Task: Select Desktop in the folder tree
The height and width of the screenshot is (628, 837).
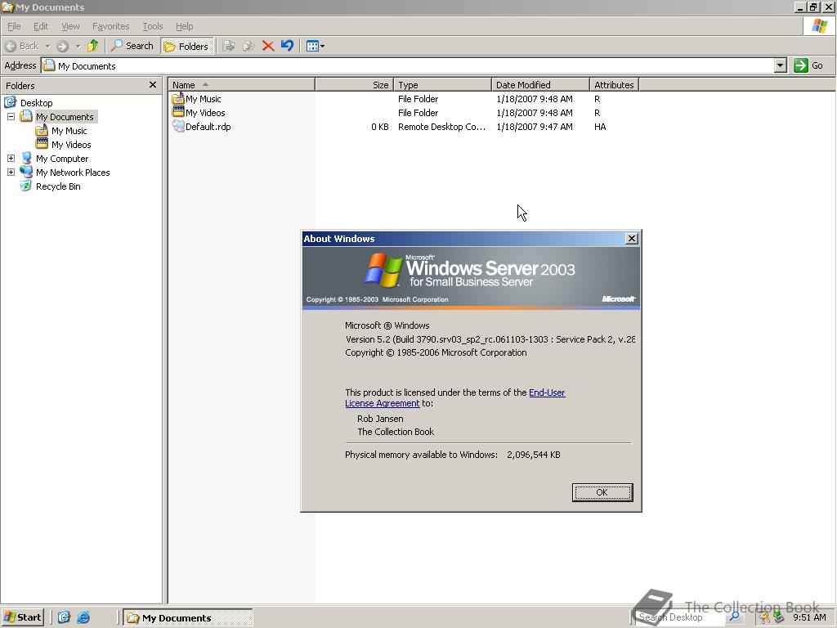Action: [36, 103]
